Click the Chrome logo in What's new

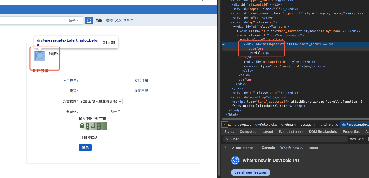tap(235, 160)
